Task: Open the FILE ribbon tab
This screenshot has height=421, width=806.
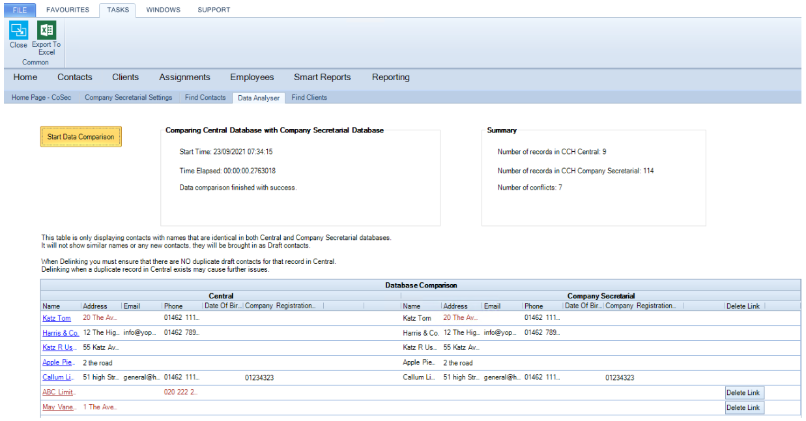Action: click(x=20, y=10)
